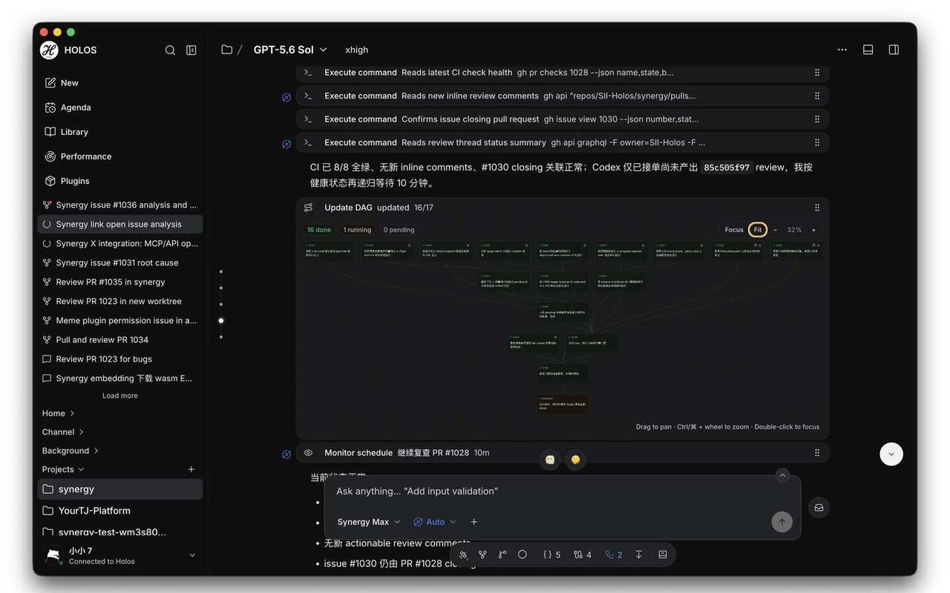Click the 小小 7 user avatar
This screenshot has height=593, width=950.
pyautogui.click(x=53, y=555)
